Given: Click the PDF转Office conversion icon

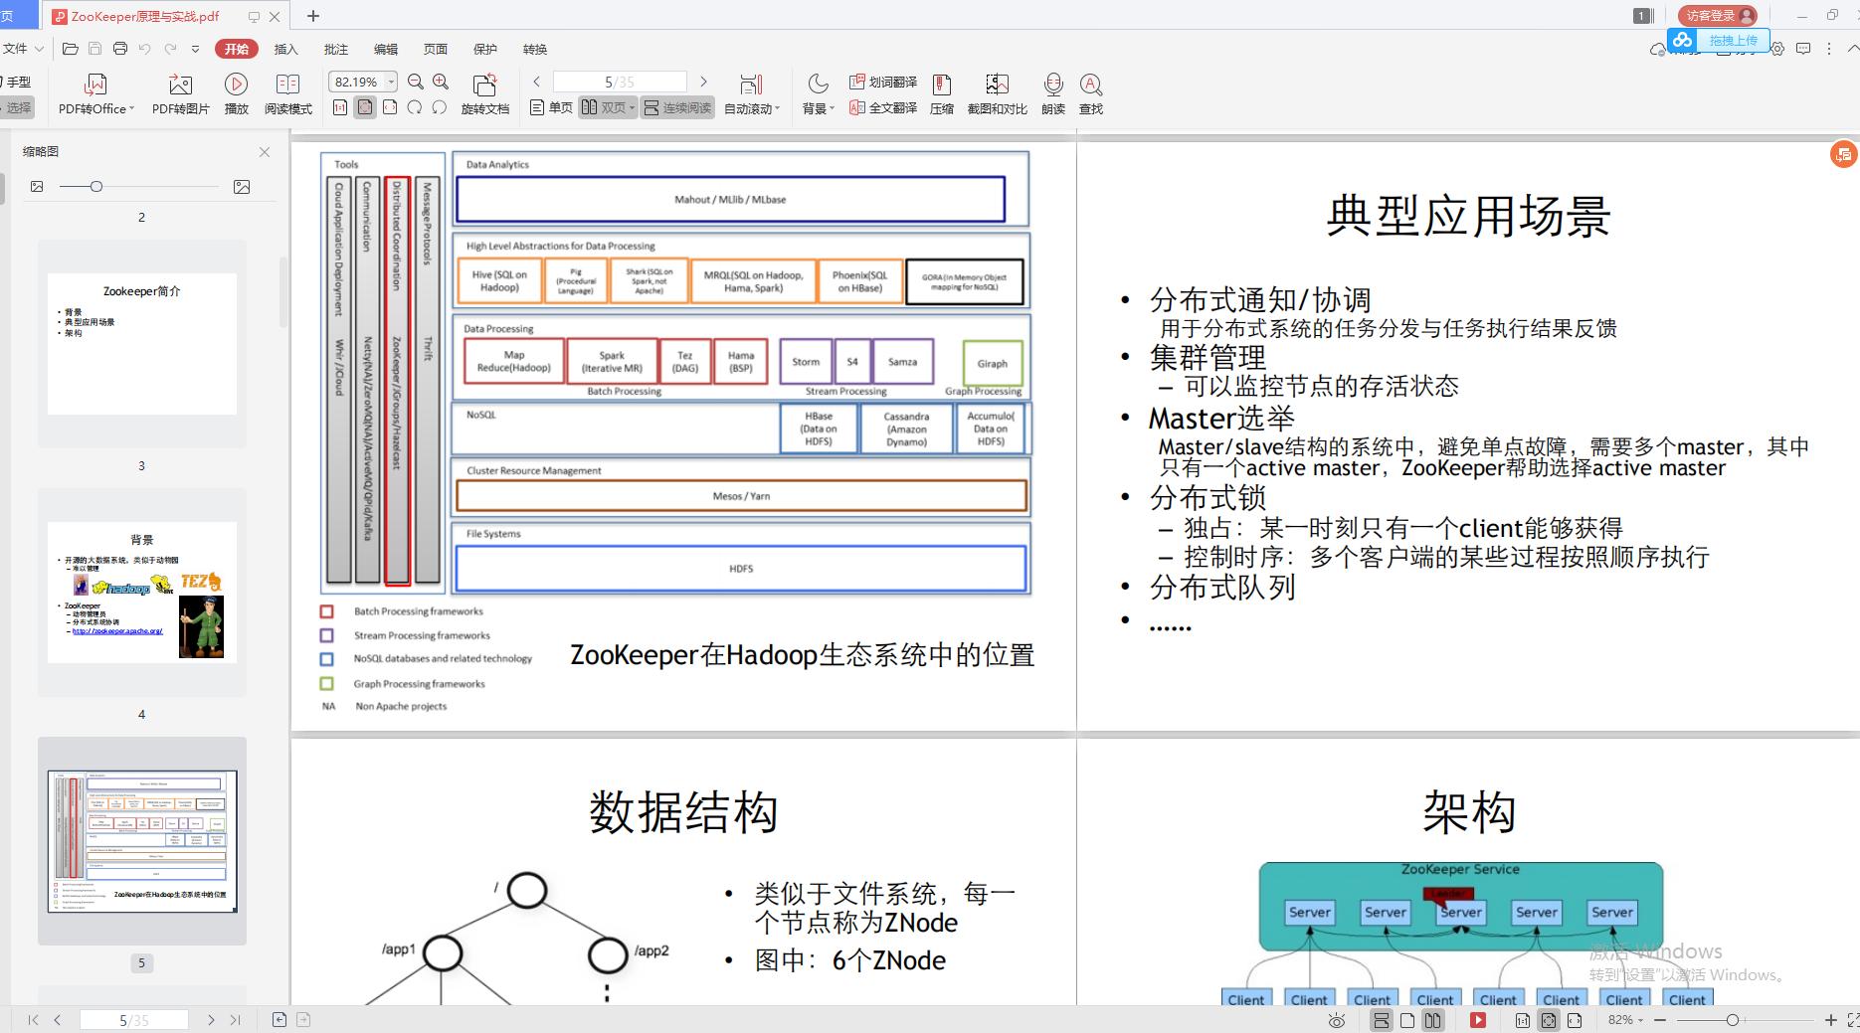Looking at the screenshot, I should point(95,85).
